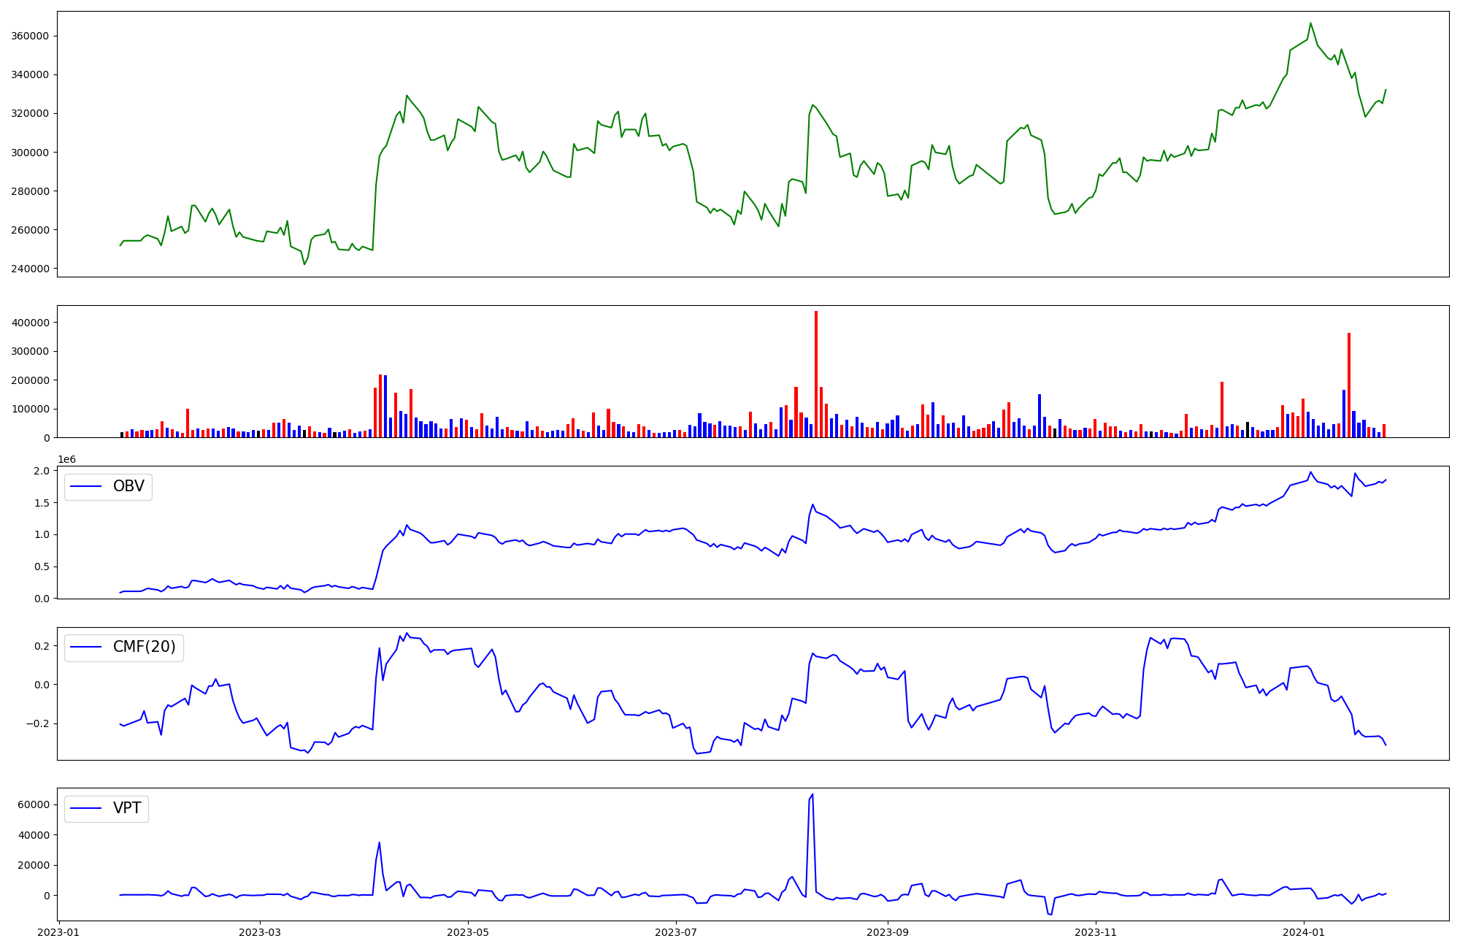The height and width of the screenshot is (949, 1460).
Task: Click the tallest red volume bar
Action: (816, 372)
